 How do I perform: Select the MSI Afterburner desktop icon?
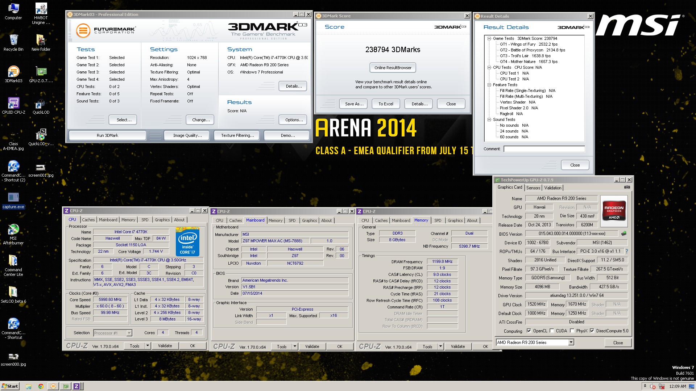tap(13, 234)
